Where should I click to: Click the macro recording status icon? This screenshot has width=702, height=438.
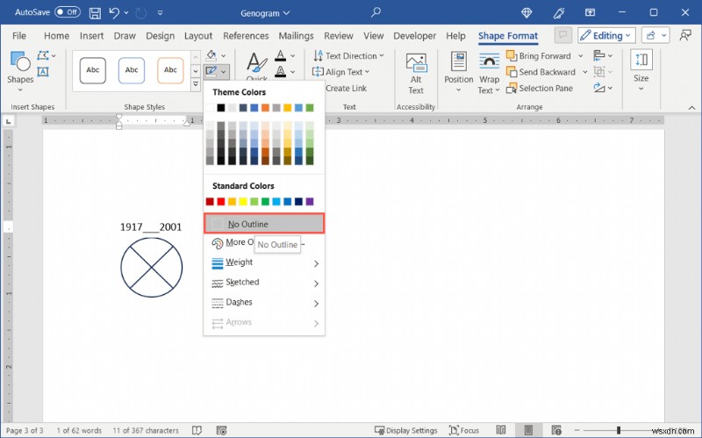pos(221,430)
